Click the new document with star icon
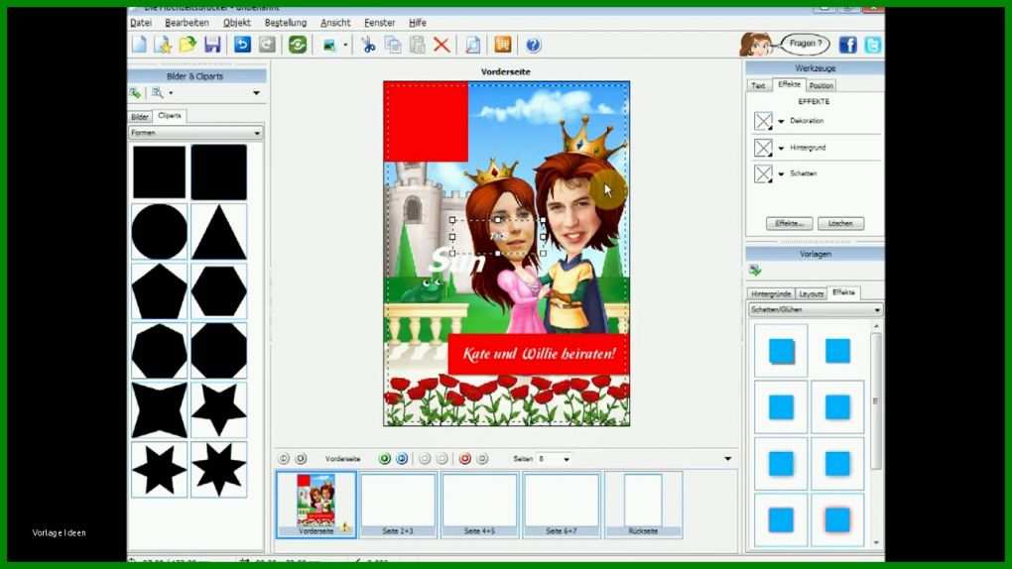1012x569 pixels. 163,45
